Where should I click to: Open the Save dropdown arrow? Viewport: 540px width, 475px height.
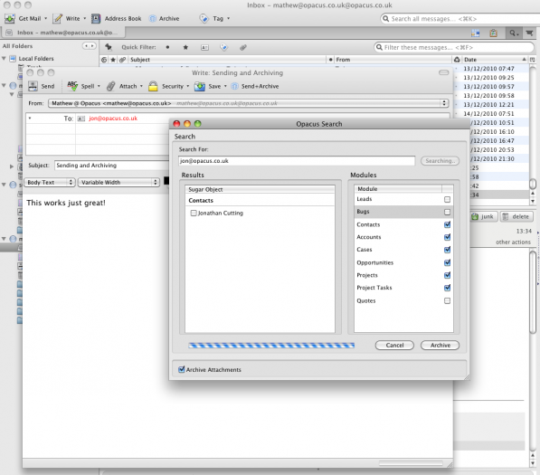225,86
